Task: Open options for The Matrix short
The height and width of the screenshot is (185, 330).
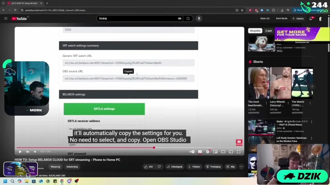Action: pyautogui.click(x=310, y=103)
